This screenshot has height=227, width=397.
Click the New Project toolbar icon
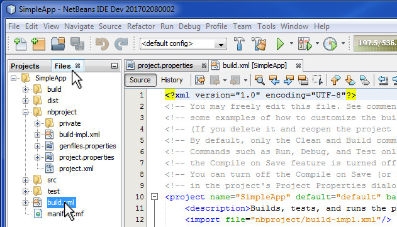(38, 43)
